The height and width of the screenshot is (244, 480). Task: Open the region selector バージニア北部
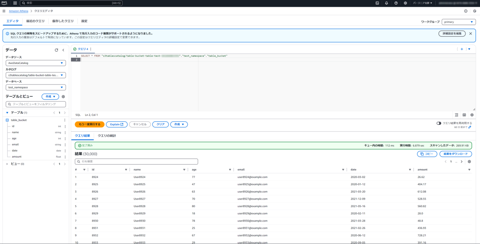point(422,3)
